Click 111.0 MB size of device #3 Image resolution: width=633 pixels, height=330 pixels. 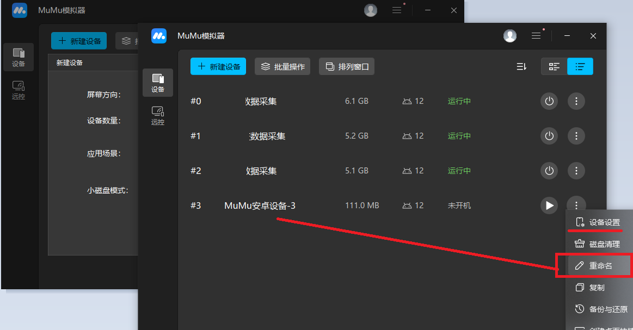click(362, 206)
